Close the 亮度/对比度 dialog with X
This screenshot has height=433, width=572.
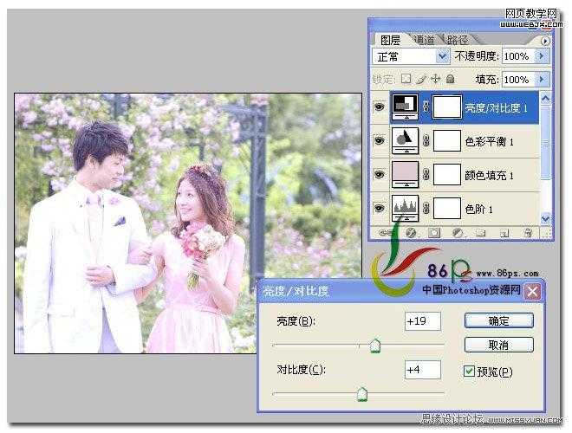pos(532,292)
